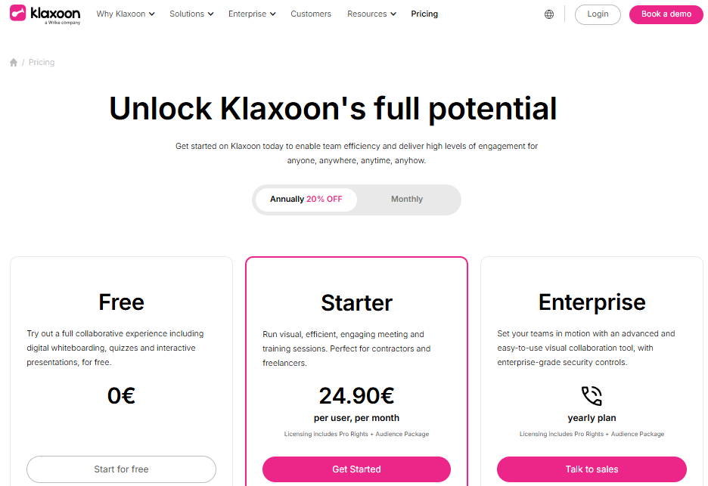Click the Enterprise phone call icon
The image size is (708, 486).
click(x=592, y=397)
